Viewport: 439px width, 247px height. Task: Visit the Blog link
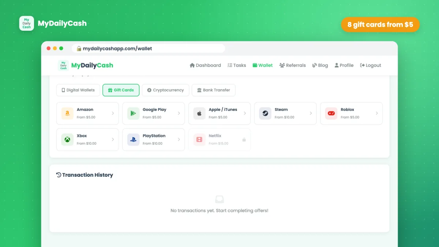[x=320, y=66]
